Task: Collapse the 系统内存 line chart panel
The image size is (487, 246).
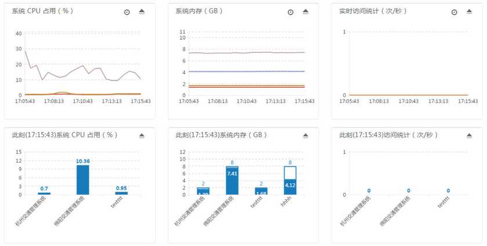Action: click(305, 12)
